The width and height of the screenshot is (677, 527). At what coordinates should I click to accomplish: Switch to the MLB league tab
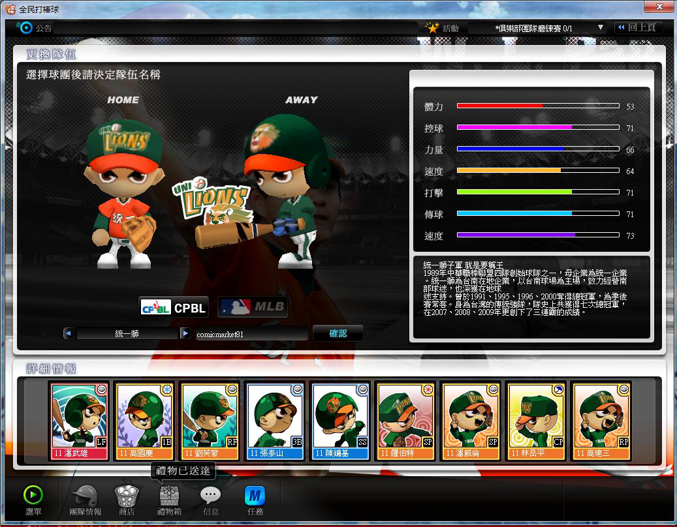[253, 307]
